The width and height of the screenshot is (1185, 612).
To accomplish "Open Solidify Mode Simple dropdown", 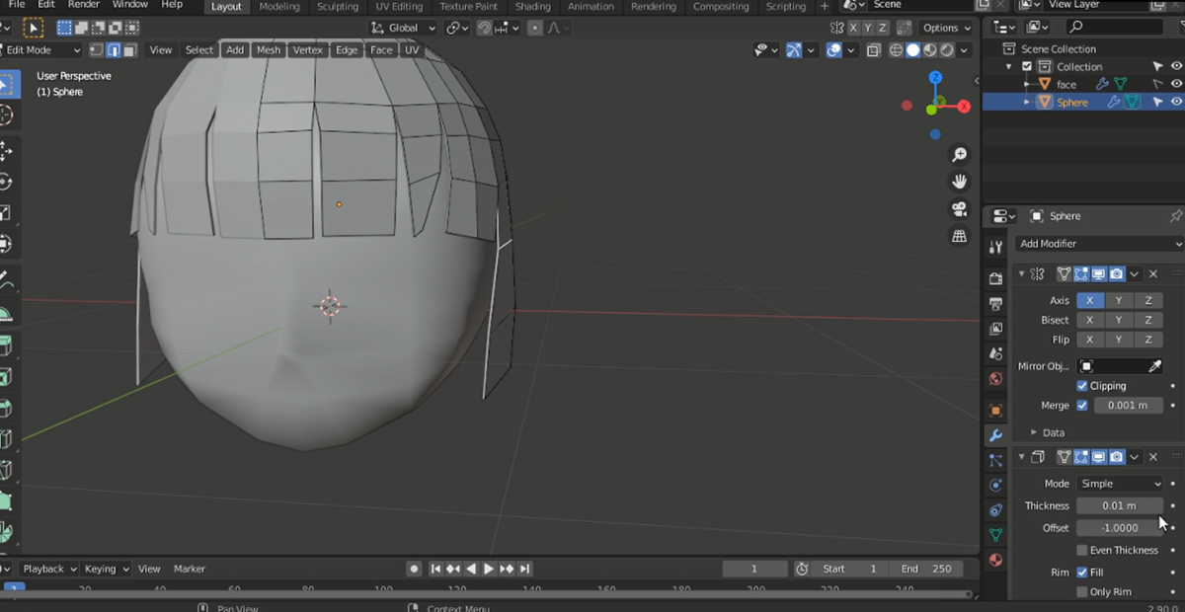I will [1120, 484].
